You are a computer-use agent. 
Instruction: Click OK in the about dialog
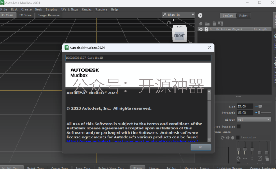pyautogui.click(x=201, y=147)
